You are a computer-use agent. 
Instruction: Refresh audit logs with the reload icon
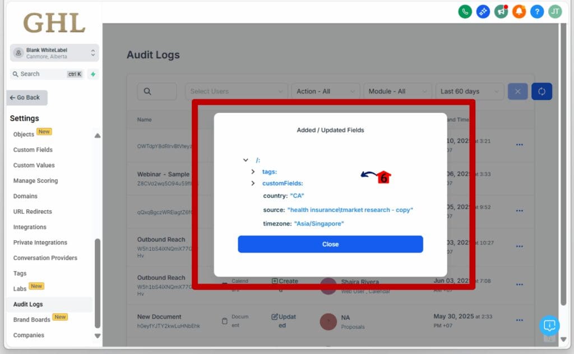541,91
